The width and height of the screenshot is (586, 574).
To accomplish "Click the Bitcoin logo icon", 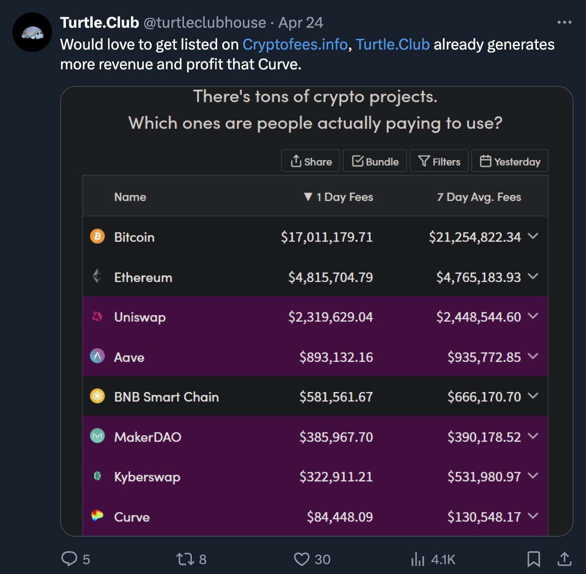I will 97,236.
